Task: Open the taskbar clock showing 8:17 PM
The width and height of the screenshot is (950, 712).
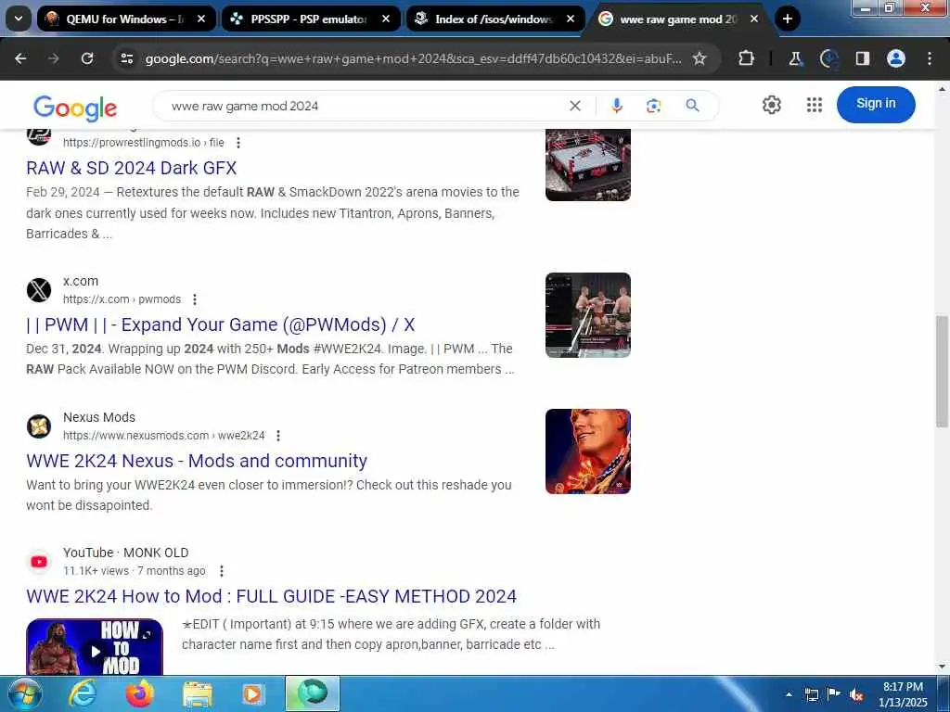Action: tap(903, 694)
